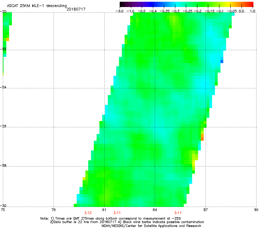
Task: Click the colorbar label '-0.2'
Action: tap(197, 11)
